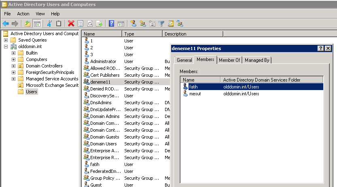Image resolution: width=337 pixels, height=187 pixels.
Task: Click the Paste clipboard toolbar icon
Action: [59, 23]
